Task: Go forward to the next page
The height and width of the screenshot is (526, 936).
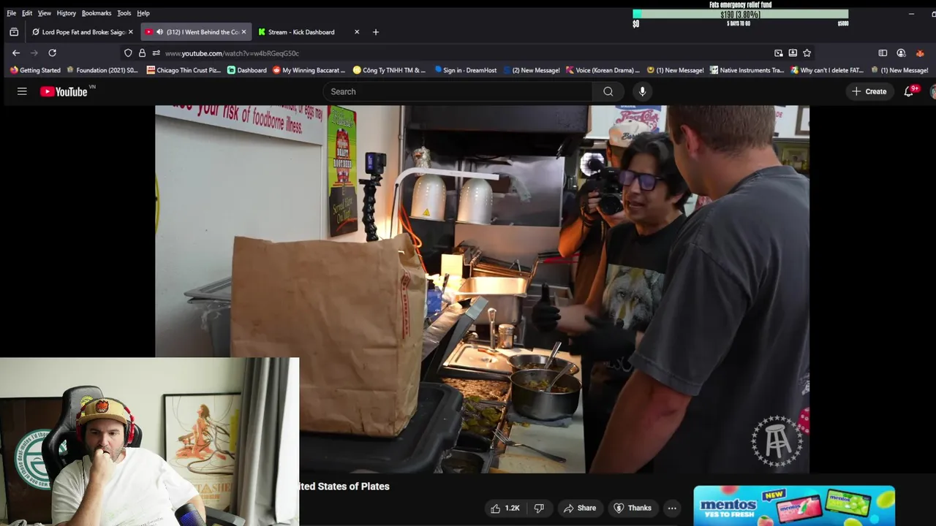Action: pos(34,53)
